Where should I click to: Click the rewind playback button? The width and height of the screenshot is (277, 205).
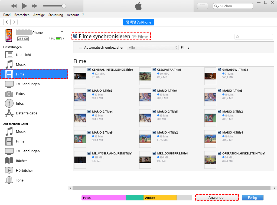click(x=14, y=6)
